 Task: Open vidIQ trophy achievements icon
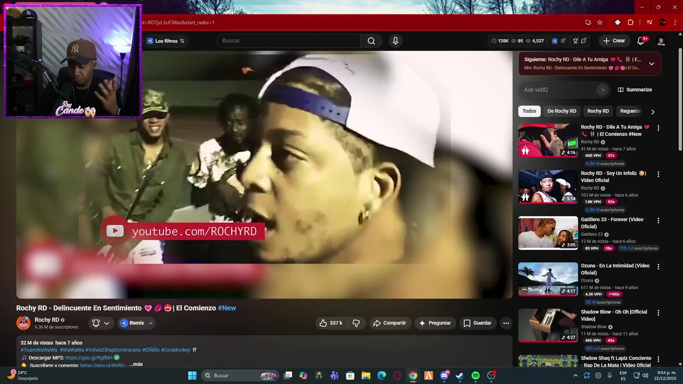(576, 41)
